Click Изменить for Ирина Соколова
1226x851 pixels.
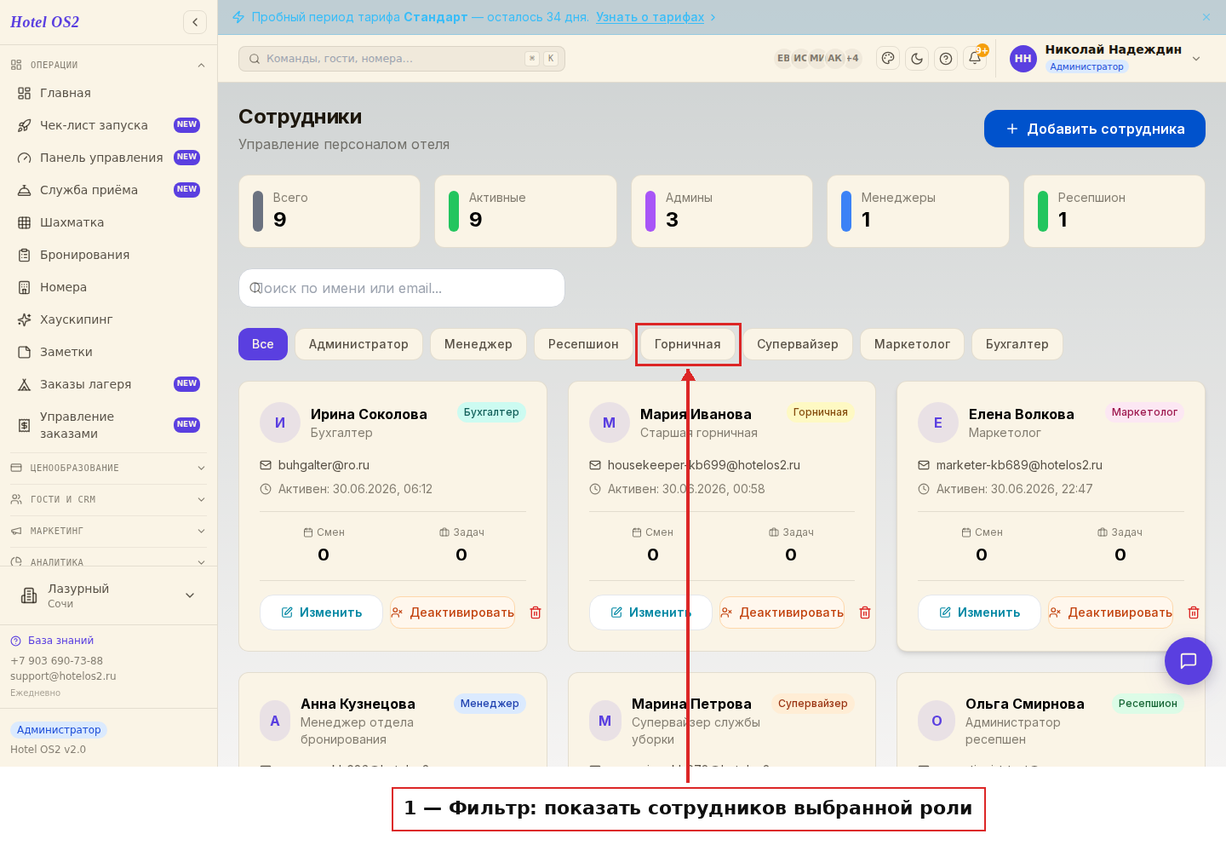321,612
